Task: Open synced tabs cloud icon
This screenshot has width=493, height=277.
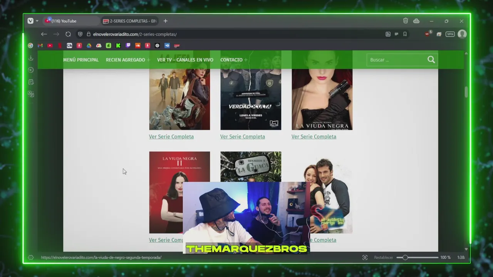Action: pyautogui.click(x=416, y=21)
